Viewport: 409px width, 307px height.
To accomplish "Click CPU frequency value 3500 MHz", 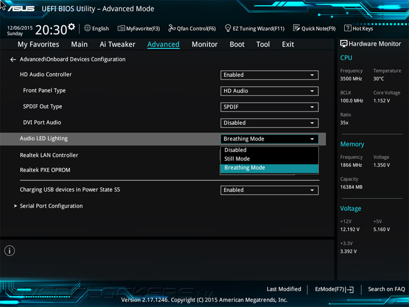I will pyautogui.click(x=351, y=78).
